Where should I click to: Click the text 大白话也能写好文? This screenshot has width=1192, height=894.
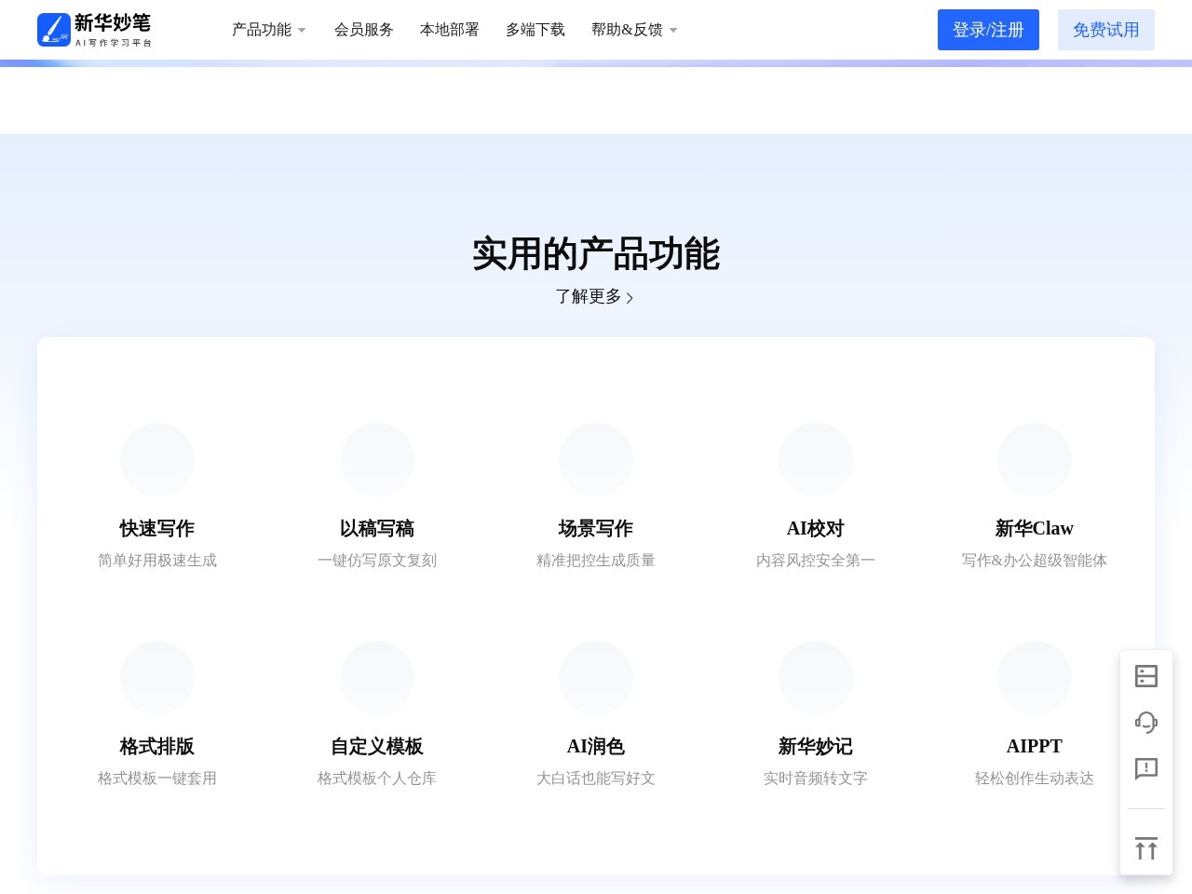click(x=596, y=778)
